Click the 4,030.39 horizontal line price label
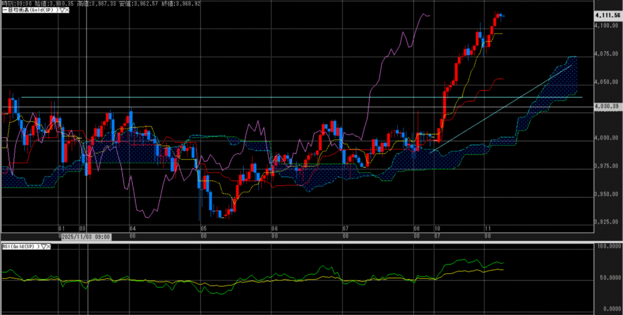623x315 pixels. 607,106
